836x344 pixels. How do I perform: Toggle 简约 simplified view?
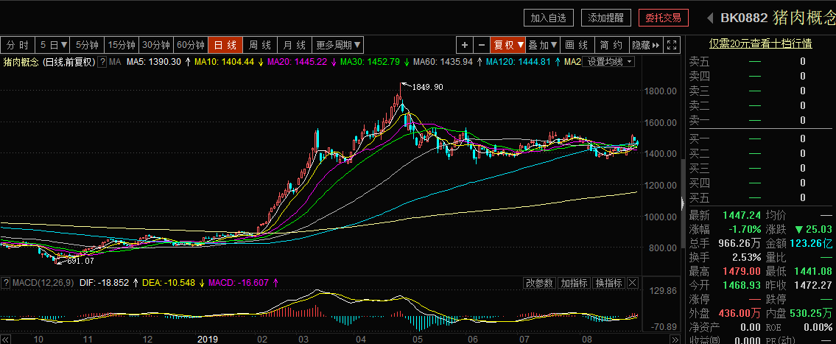click(611, 45)
